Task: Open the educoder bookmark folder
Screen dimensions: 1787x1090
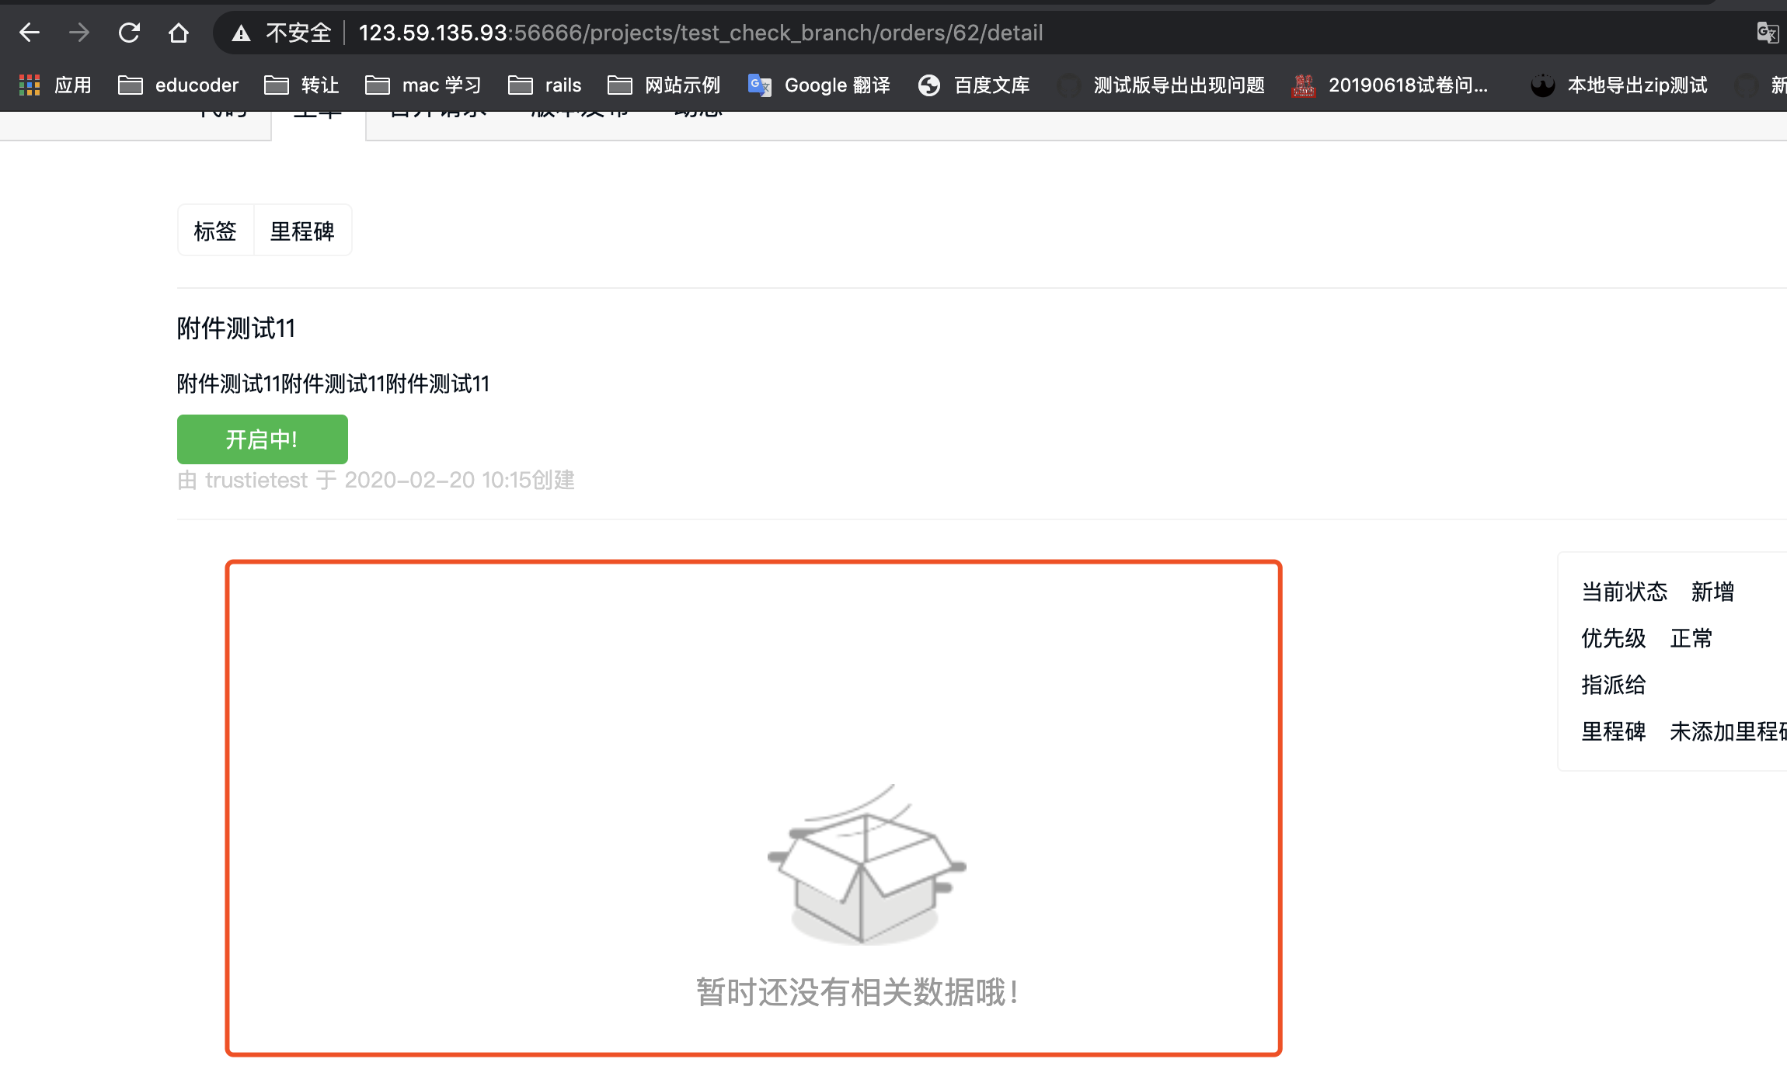Action: point(178,85)
